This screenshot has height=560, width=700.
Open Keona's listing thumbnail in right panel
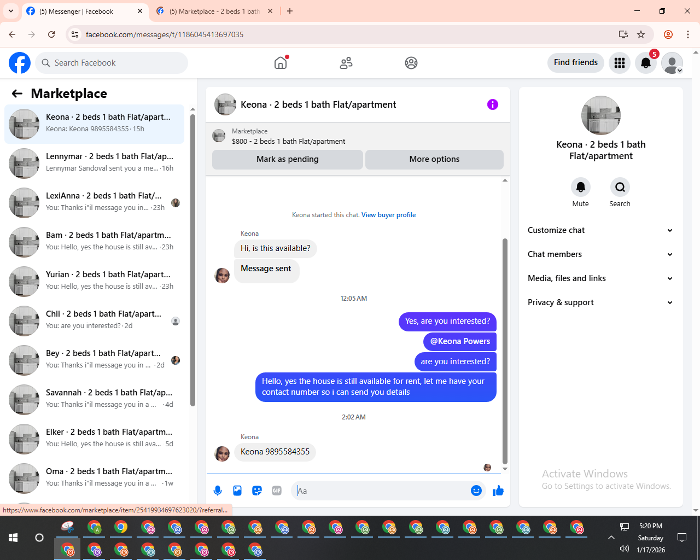tap(601, 115)
